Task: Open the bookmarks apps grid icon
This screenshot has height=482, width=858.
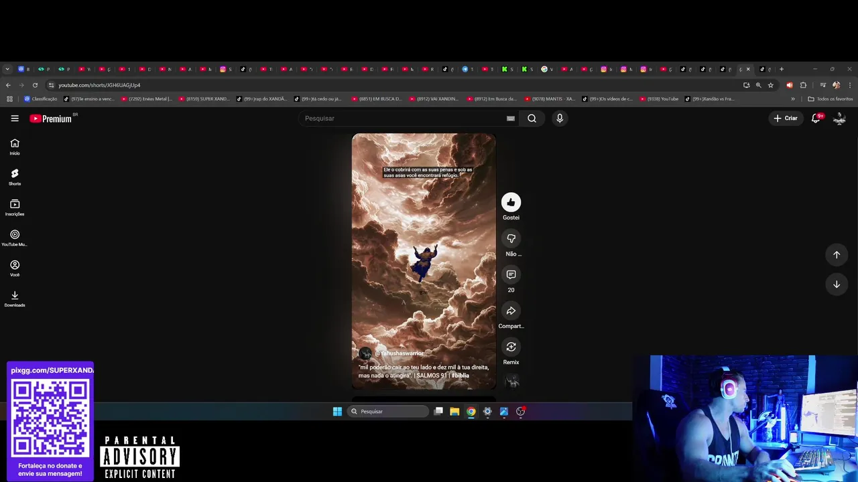Action: 9,99
